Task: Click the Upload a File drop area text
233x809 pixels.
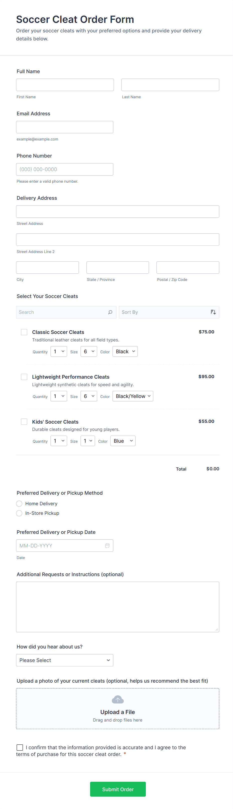Action: [118, 712]
